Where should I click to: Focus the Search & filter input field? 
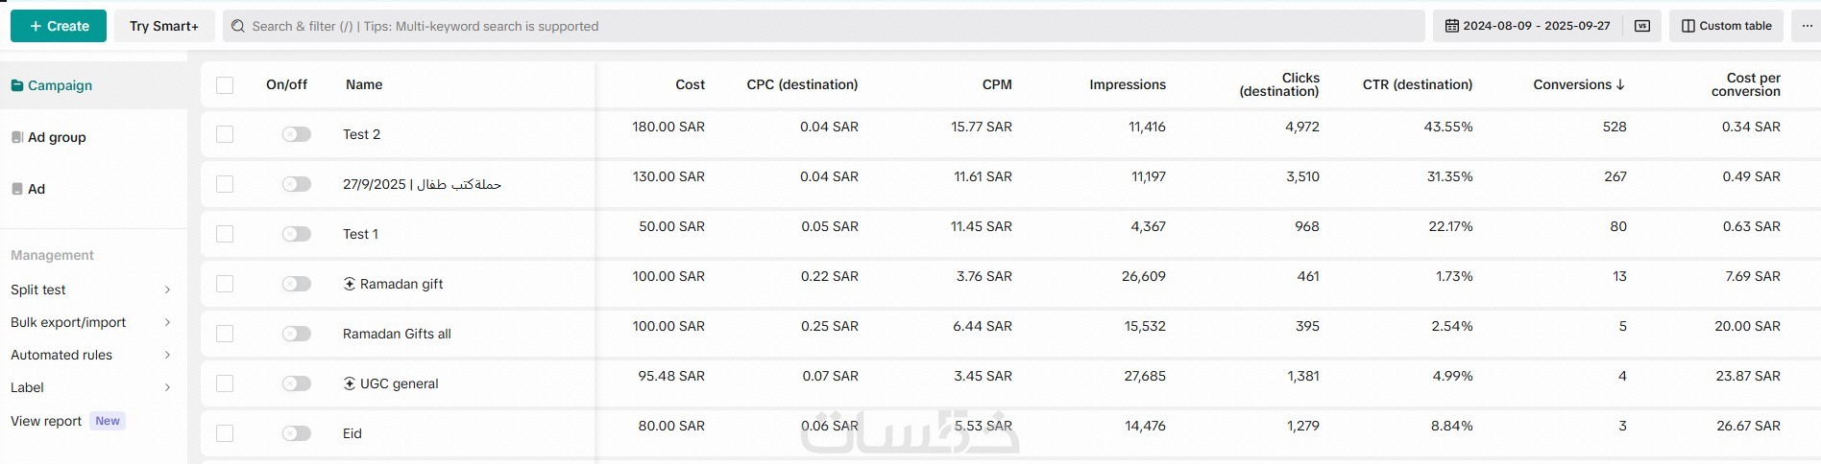[826, 26]
